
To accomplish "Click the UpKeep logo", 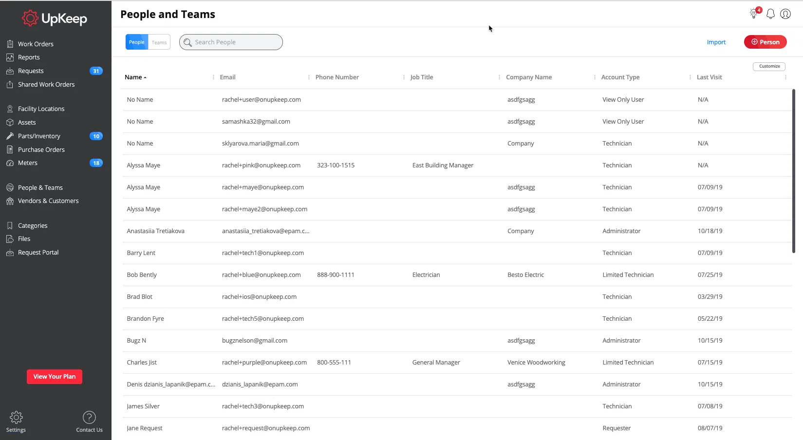I will pos(55,18).
